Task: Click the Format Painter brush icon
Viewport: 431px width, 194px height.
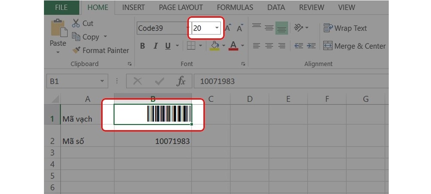Action: (x=76, y=50)
